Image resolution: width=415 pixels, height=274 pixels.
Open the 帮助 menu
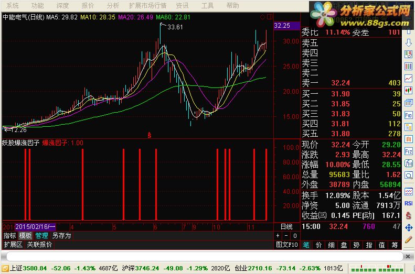(232, 6)
